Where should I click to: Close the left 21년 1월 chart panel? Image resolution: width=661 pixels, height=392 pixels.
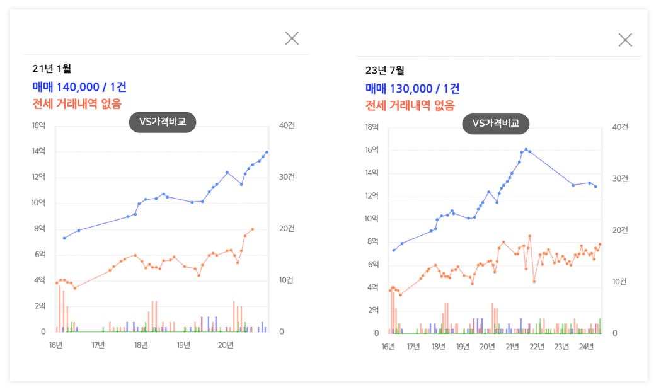point(292,38)
